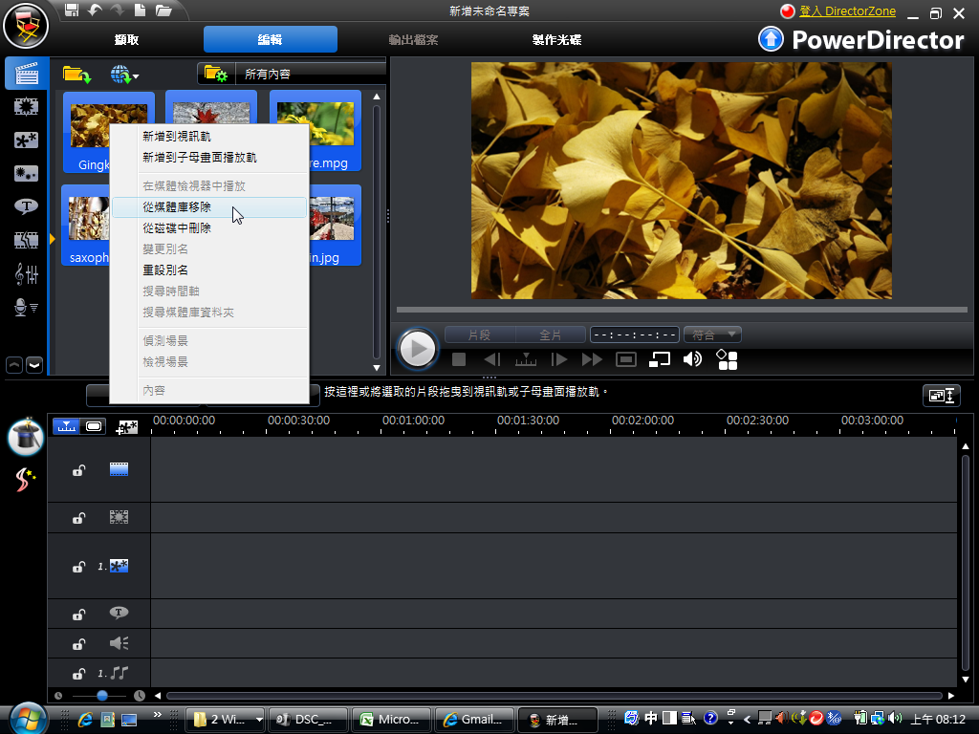Click the import media folder icon
Viewport: 979px width, 734px height.
click(x=76, y=74)
